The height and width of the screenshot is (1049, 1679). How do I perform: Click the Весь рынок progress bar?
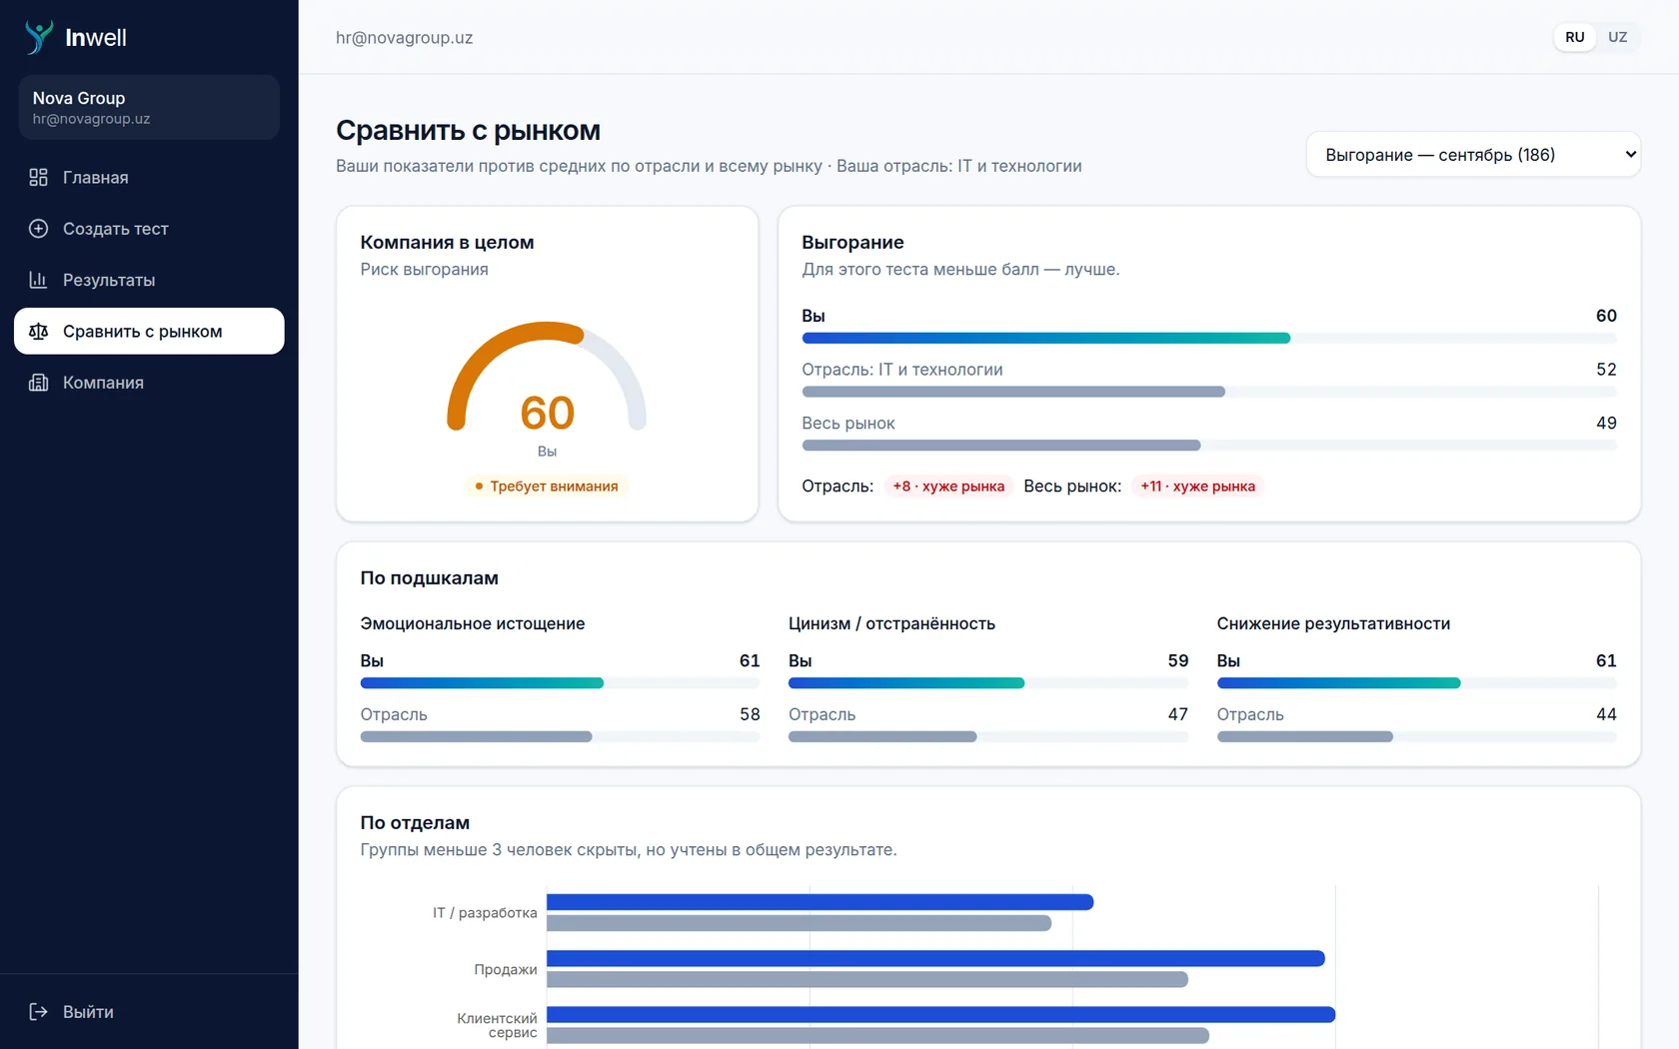click(1209, 446)
